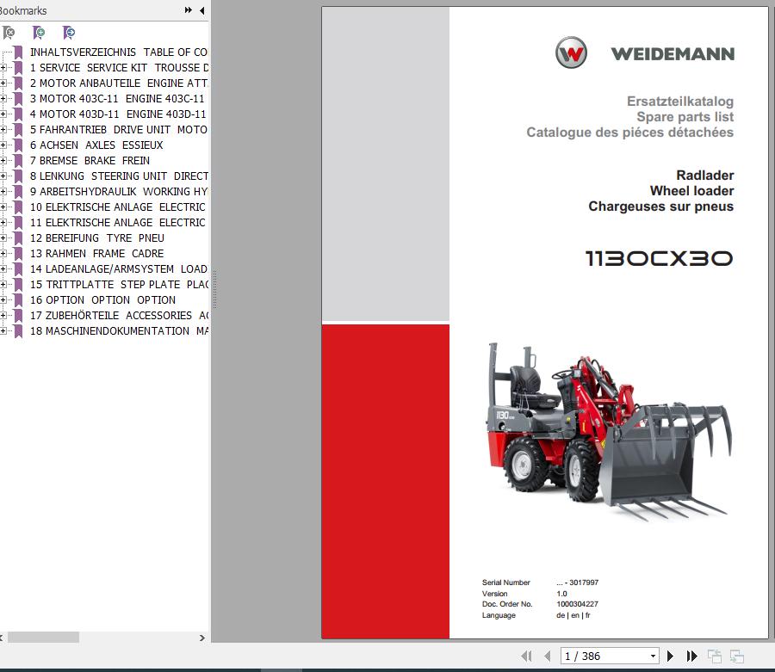Click the next view icon in bottom bar
This screenshot has height=672, width=775.
click(x=737, y=657)
